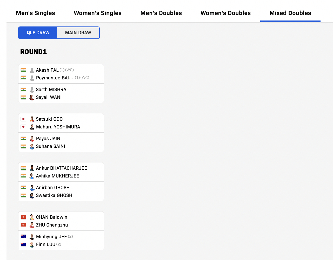The image size is (333, 260).
Task: Click Suhana SAINI's player photo
Action: coord(32,146)
